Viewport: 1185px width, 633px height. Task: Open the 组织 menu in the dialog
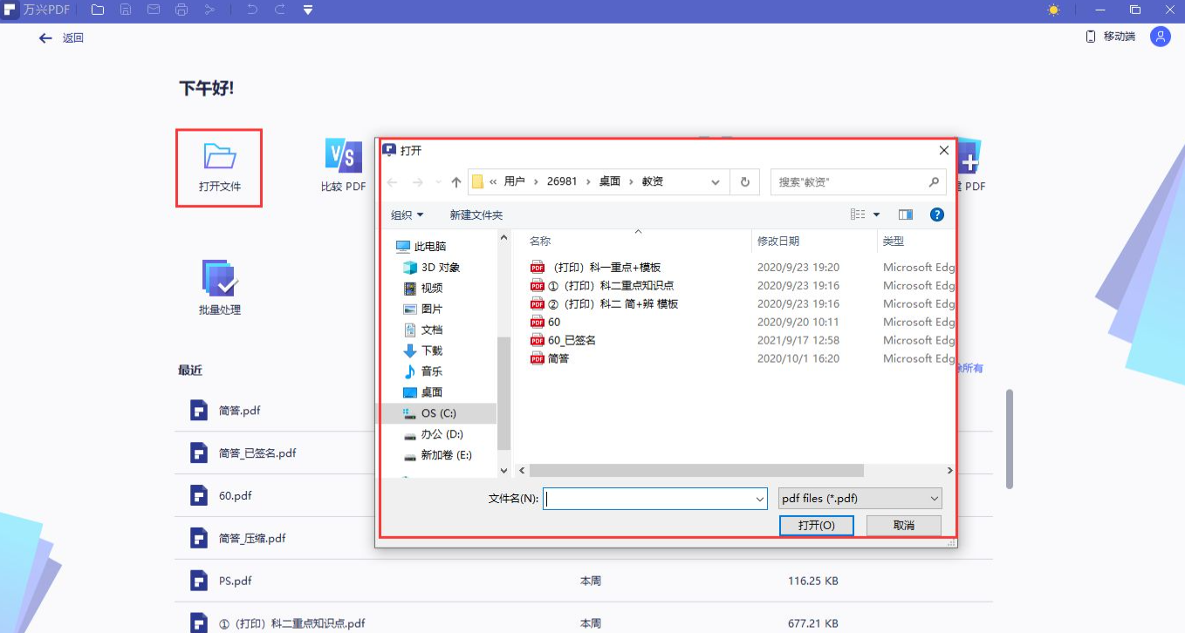point(407,214)
